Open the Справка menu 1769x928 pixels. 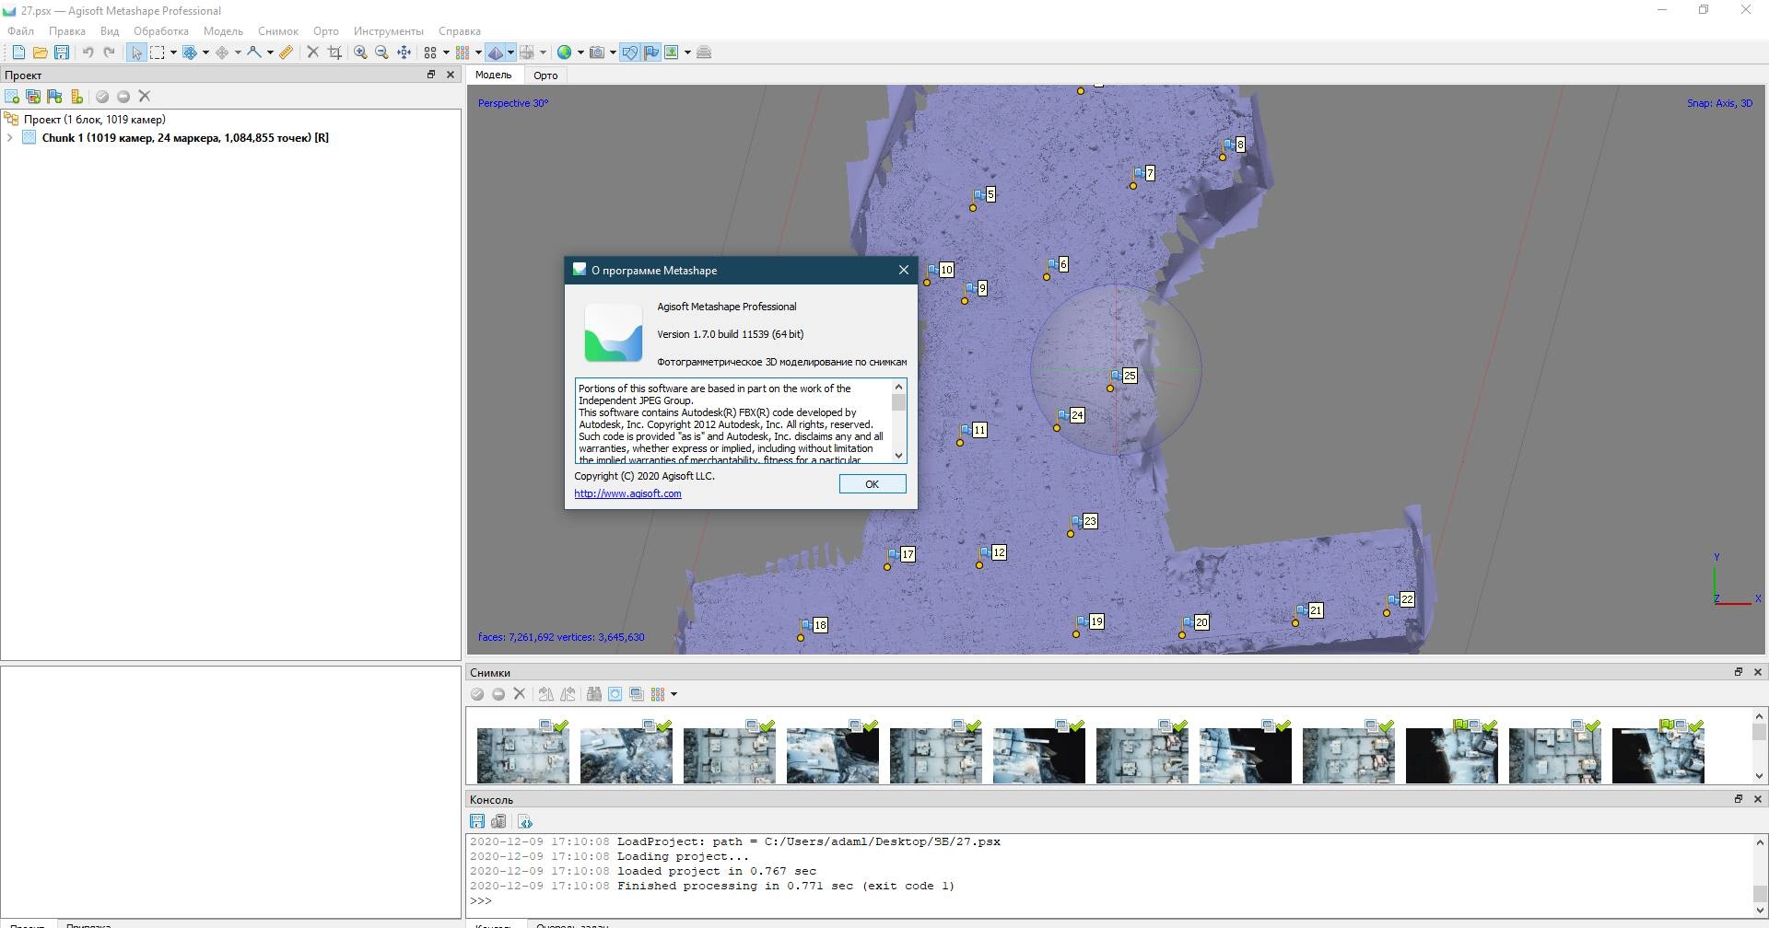click(460, 31)
